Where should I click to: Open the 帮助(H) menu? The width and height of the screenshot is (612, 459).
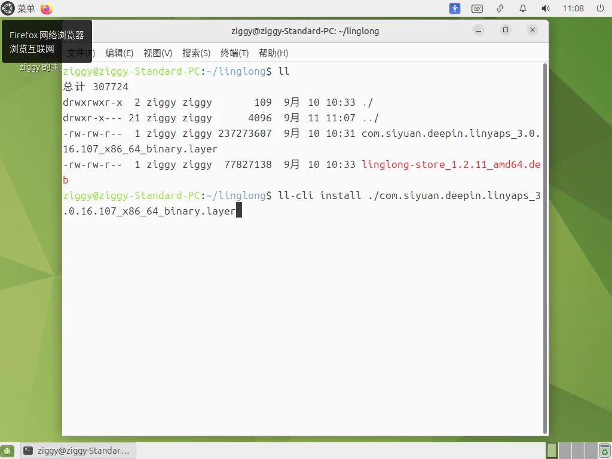tap(273, 53)
